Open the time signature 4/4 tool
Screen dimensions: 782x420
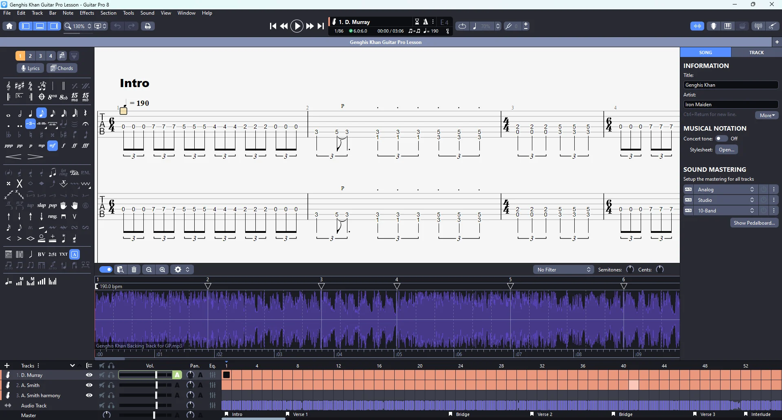[31, 86]
